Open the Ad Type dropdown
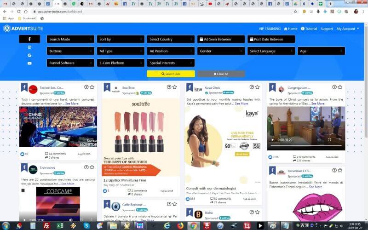Image resolution: width=368 pixels, height=230 pixels. pyautogui.click(x=121, y=51)
